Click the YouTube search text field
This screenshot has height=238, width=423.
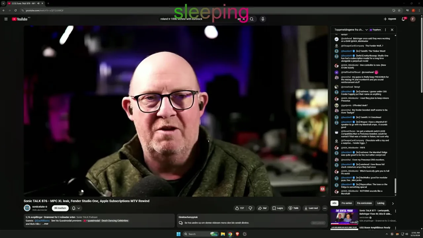[198, 19]
